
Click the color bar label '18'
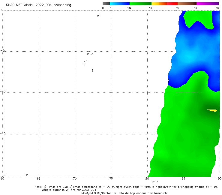pos(129,8)
